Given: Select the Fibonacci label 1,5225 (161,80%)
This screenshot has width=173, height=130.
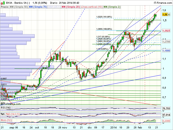Looking at the screenshot, I should [104, 17].
